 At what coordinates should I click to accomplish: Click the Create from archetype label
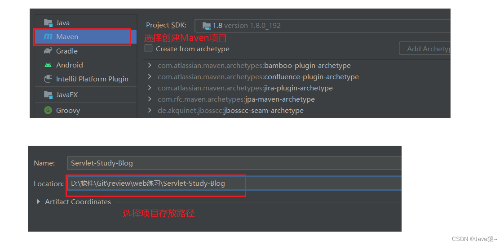[193, 49]
